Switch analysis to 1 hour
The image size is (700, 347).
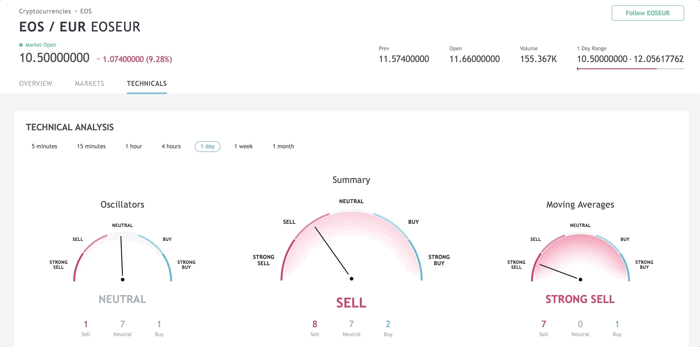pyautogui.click(x=133, y=147)
